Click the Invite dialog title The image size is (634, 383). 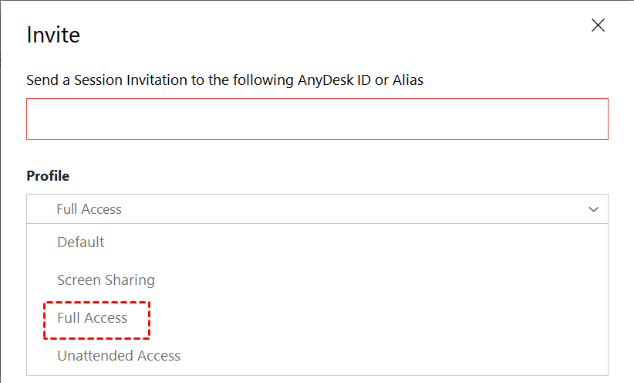53,35
